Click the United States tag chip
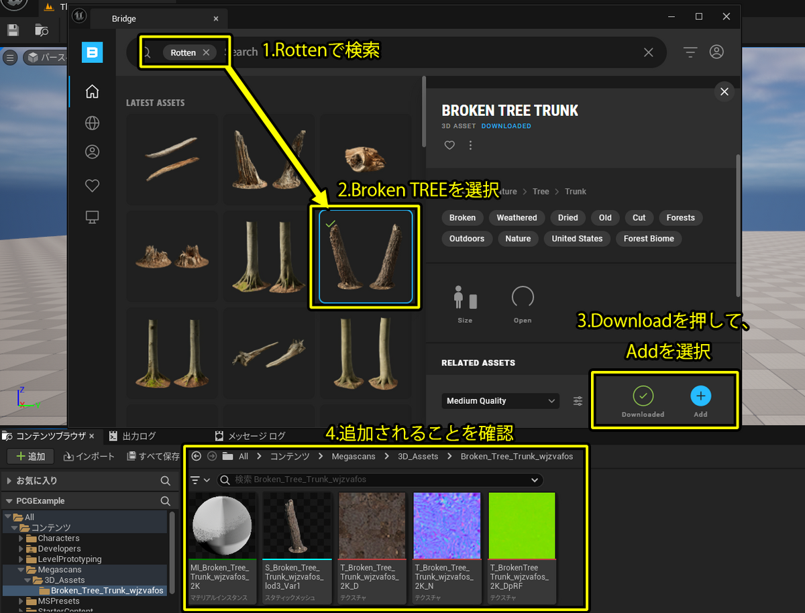805x613 pixels. coord(577,239)
